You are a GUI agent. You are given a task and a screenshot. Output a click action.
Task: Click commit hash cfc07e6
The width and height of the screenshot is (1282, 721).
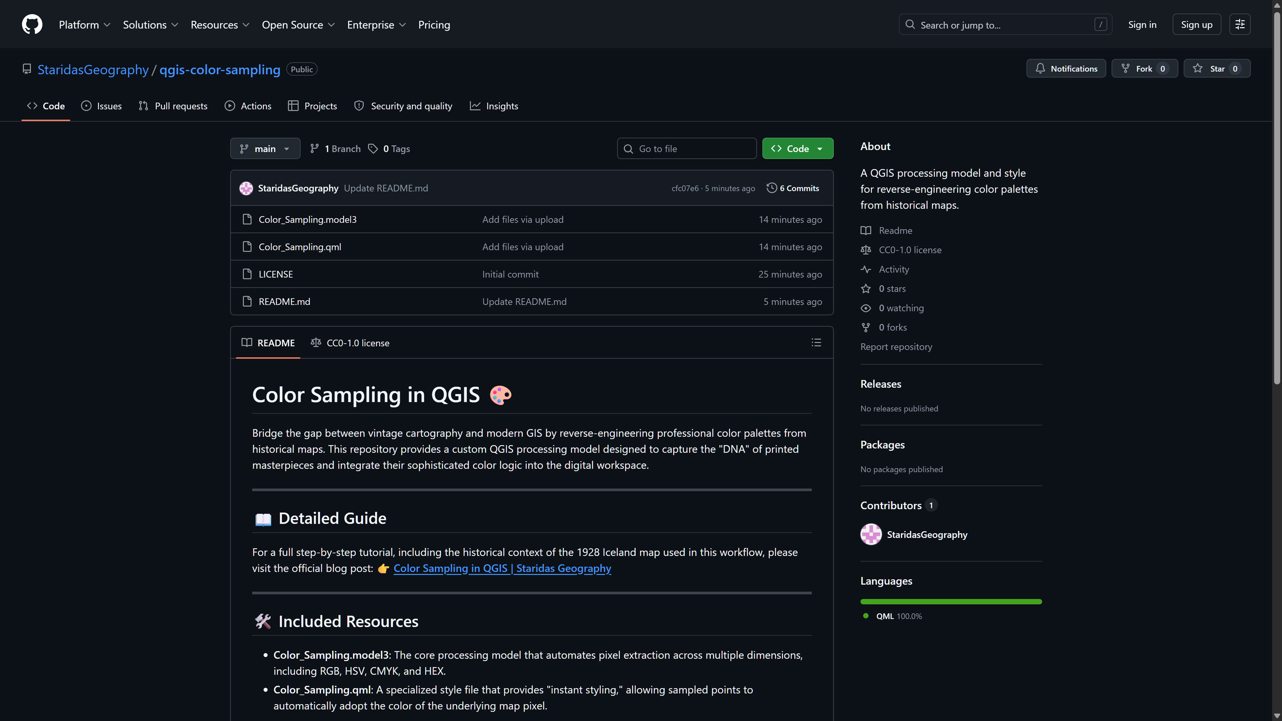pos(685,188)
